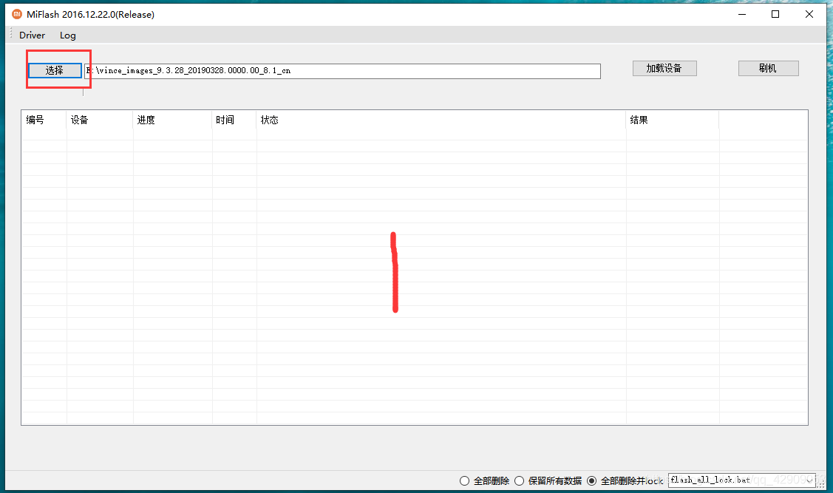Click the 编号 column header
The image size is (833, 493).
(44, 120)
